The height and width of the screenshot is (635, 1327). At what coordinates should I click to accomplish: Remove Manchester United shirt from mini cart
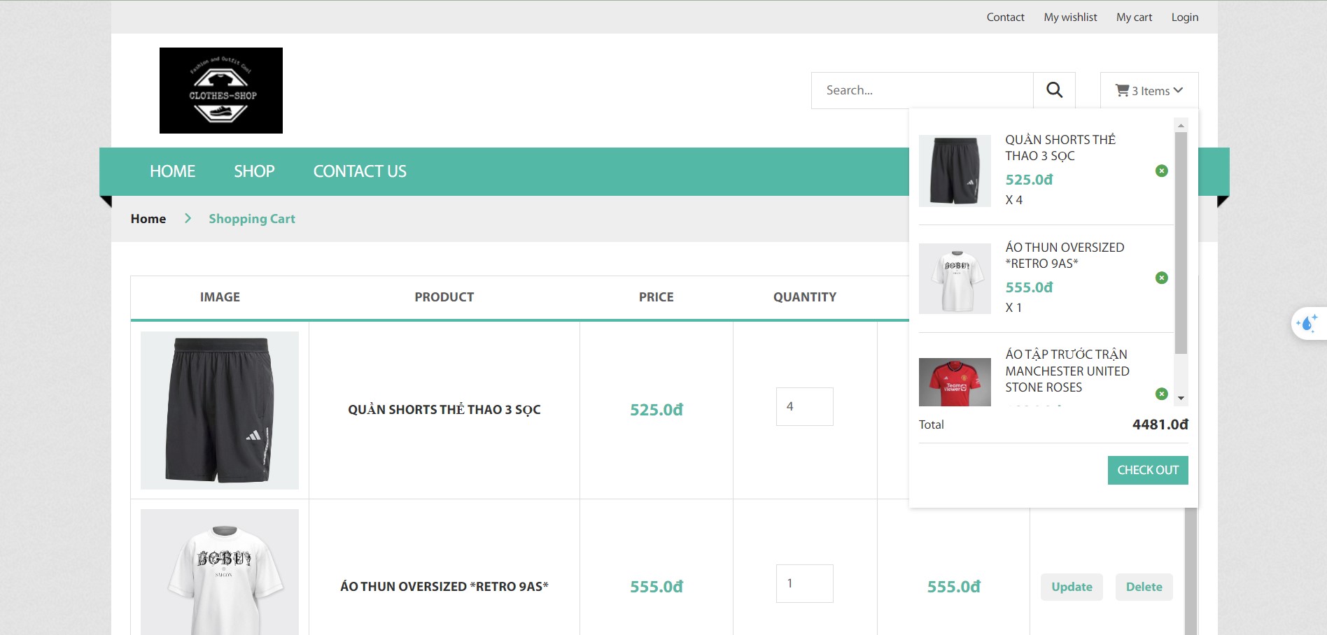pos(1161,394)
